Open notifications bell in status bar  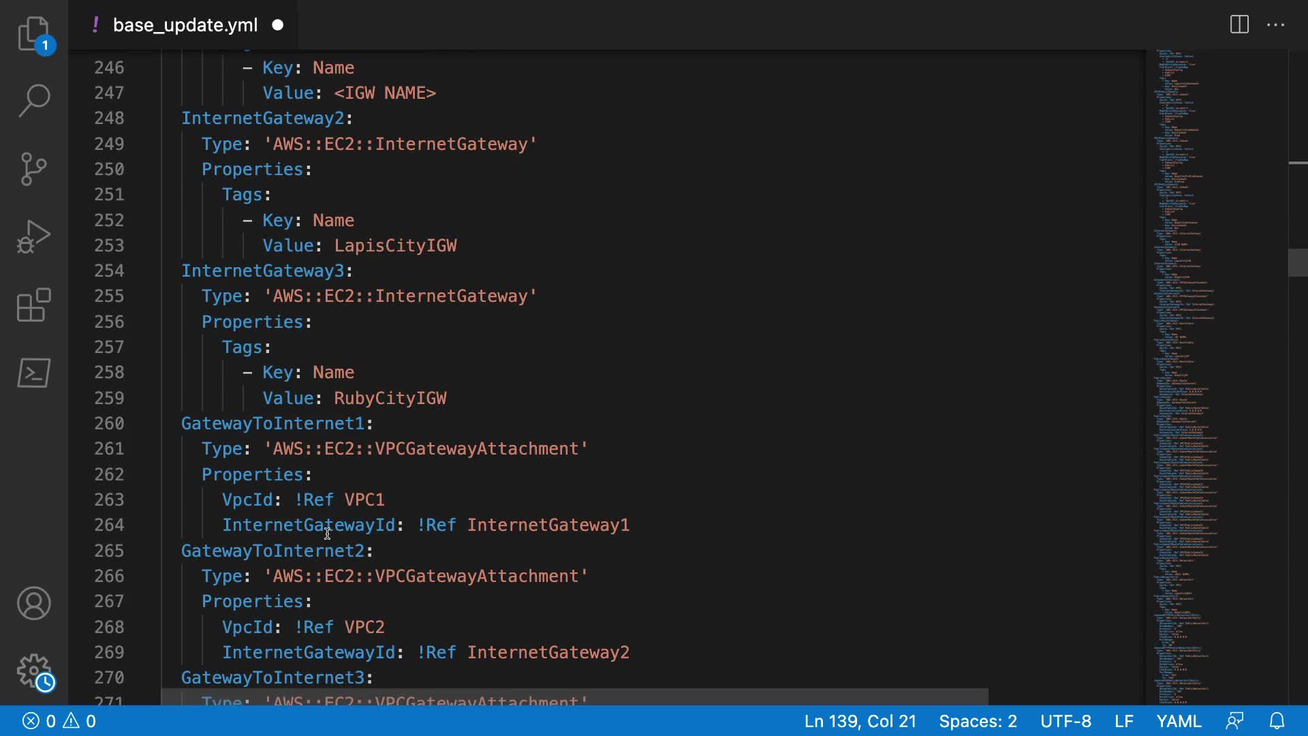point(1277,721)
